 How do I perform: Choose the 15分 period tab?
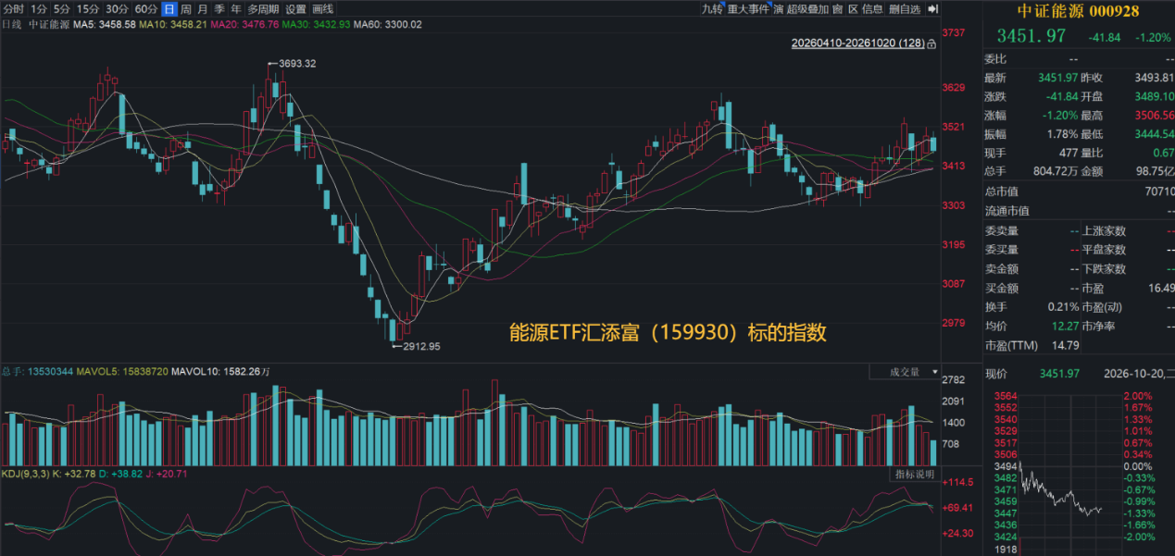(88, 9)
